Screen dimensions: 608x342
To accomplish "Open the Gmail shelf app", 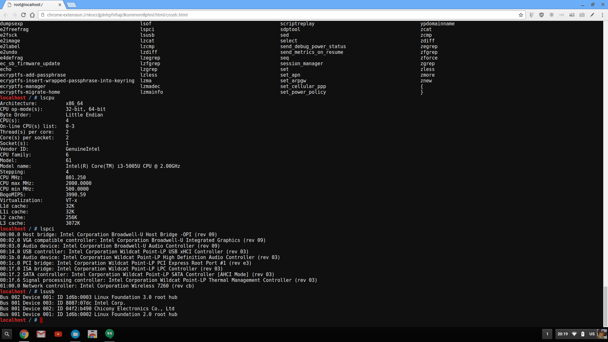I will [41, 334].
